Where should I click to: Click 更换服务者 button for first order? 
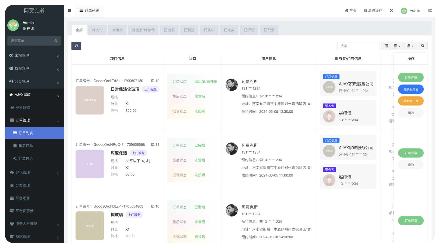pos(411,89)
